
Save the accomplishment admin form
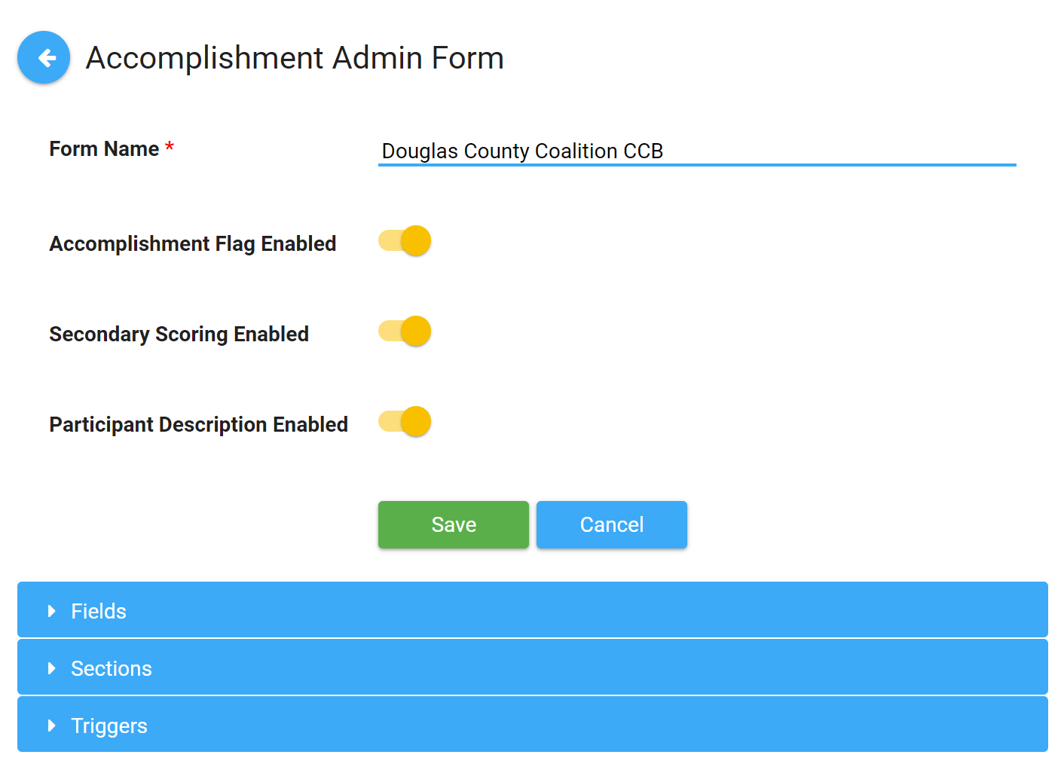pos(453,524)
